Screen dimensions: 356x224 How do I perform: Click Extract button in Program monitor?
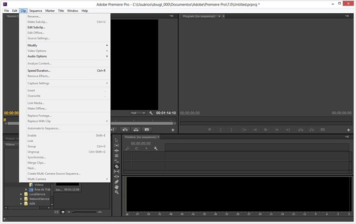(x=311, y=130)
